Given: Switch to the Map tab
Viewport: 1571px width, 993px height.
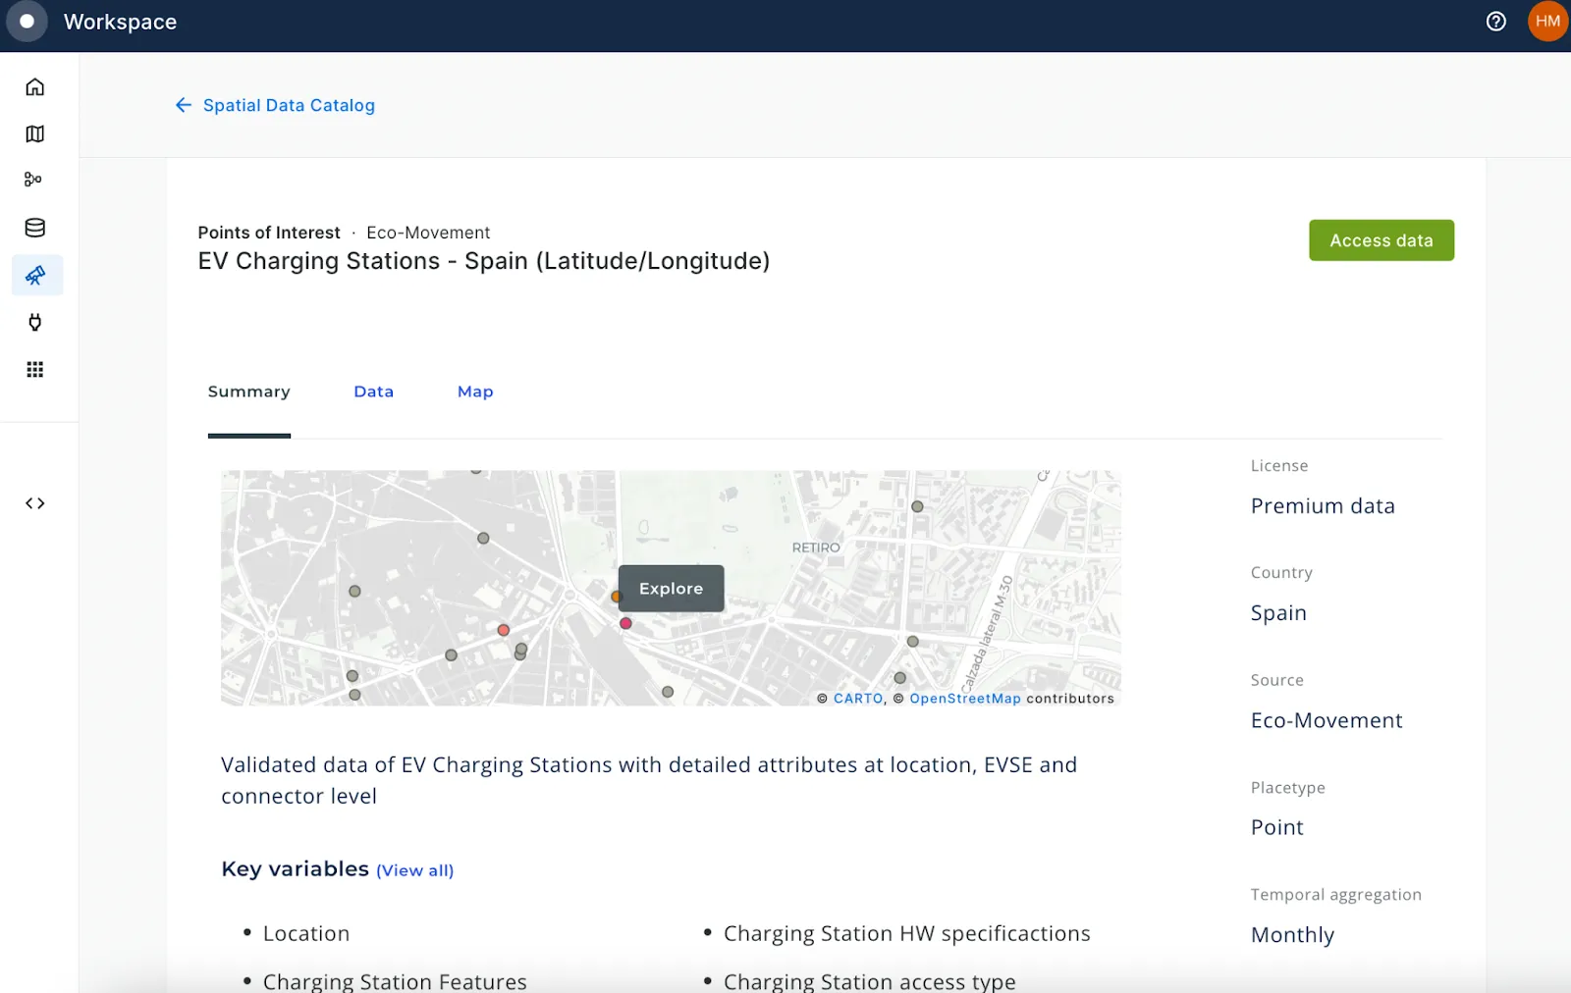Looking at the screenshot, I should tap(475, 392).
